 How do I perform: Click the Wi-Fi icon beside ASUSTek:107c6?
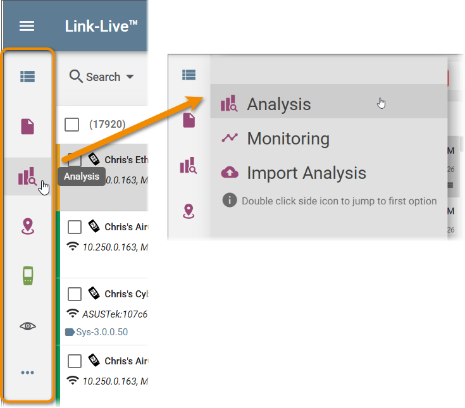[x=73, y=313]
